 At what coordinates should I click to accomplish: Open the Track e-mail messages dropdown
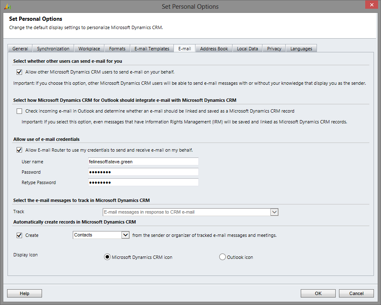pos(274,212)
